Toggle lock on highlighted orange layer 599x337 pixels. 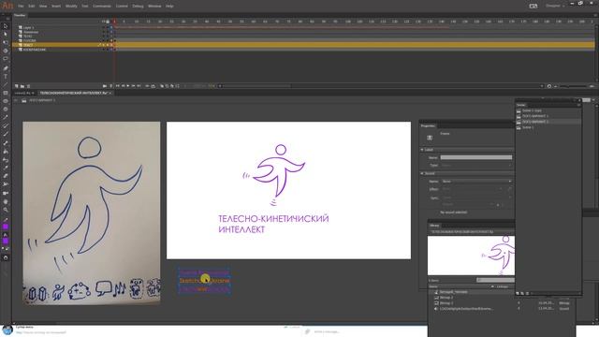[108, 45]
